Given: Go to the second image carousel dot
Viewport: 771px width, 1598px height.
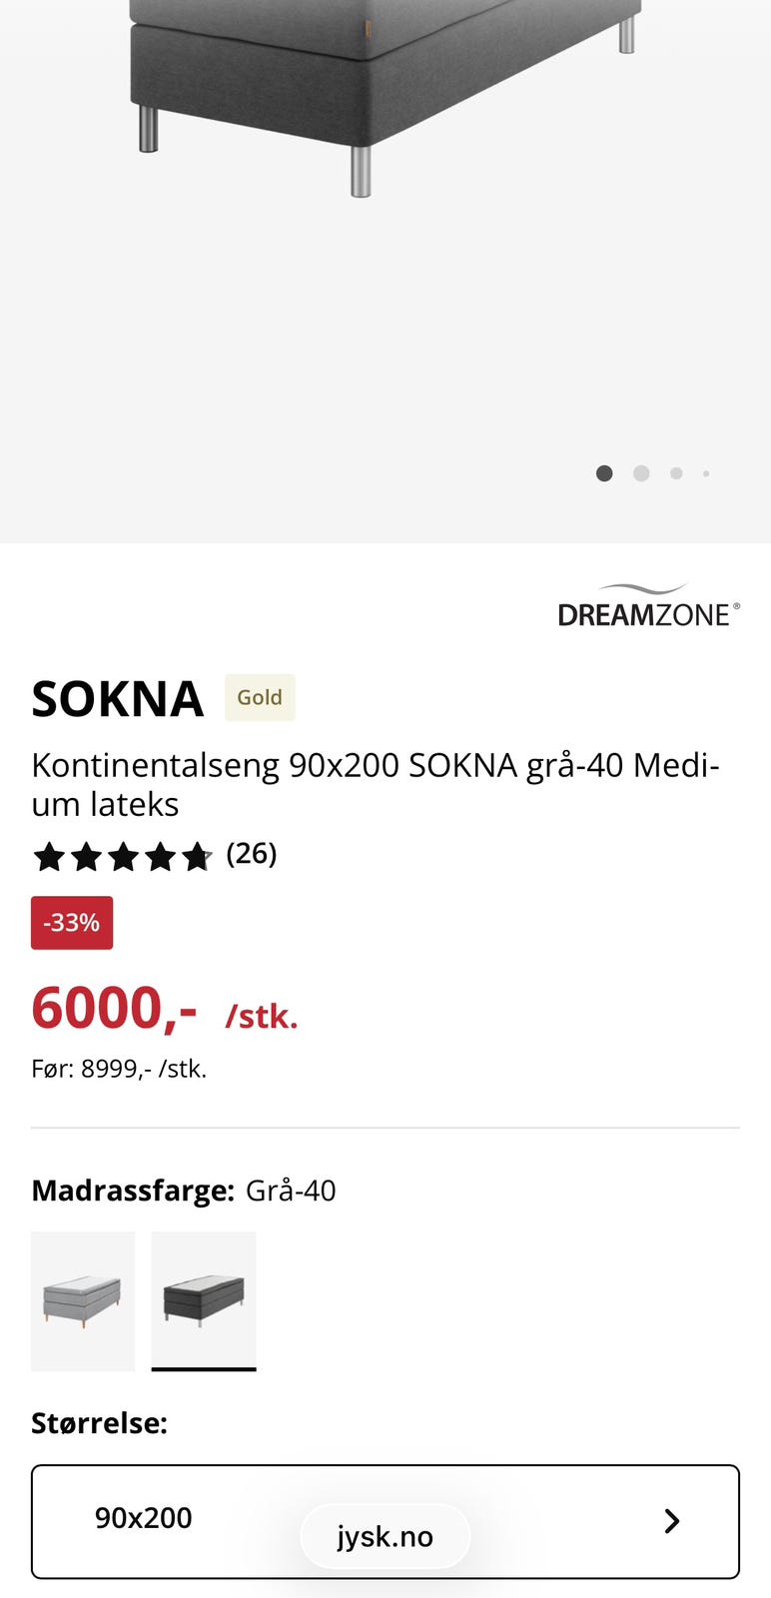Looking at the screenshot, I should pyautogui.click(x=641, y=473).
